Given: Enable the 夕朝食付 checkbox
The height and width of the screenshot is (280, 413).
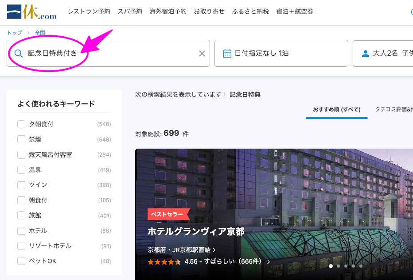Looking at the screenshot, I should (21, 124).
